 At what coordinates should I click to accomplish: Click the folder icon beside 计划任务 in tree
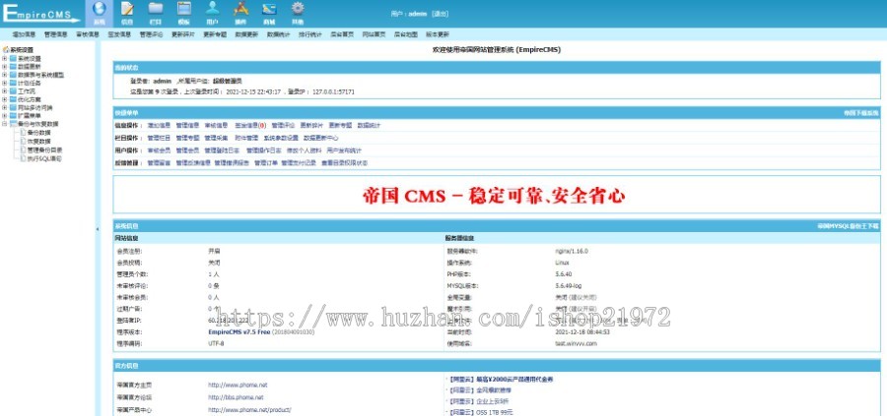tap(13, 83)
